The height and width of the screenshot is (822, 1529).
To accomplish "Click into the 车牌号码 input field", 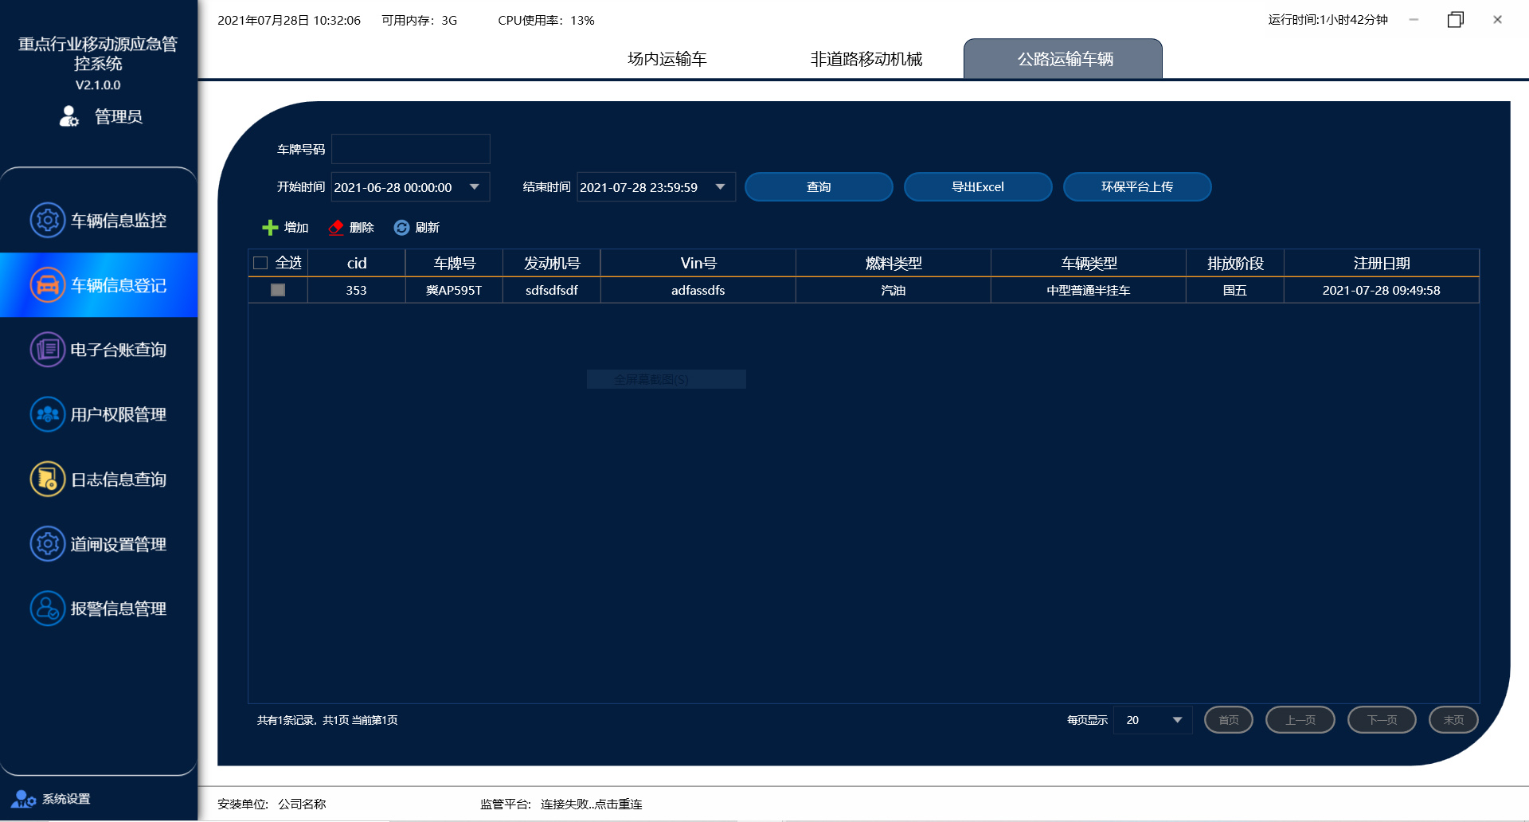I will tap(410, 149).
